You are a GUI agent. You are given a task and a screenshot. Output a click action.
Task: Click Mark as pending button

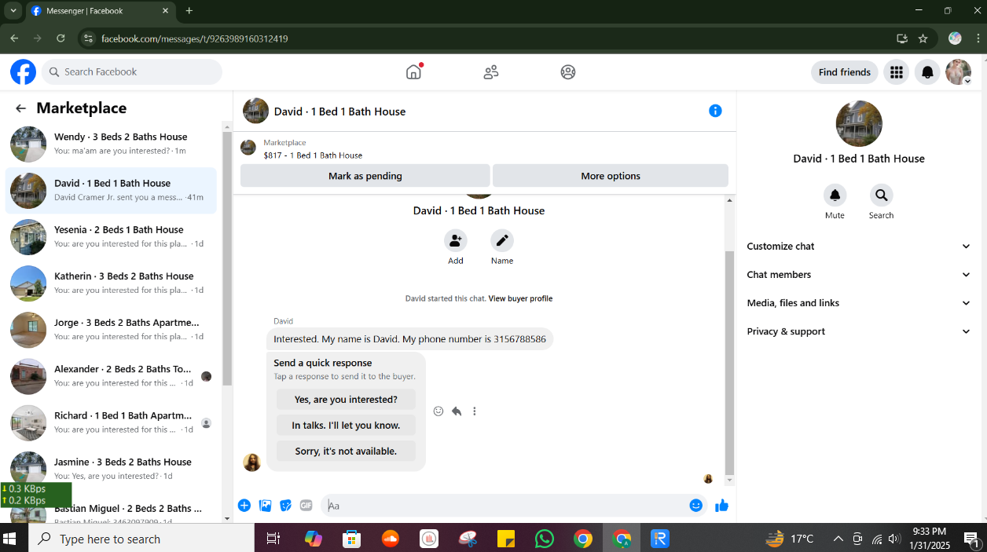(x=365, y=176)
